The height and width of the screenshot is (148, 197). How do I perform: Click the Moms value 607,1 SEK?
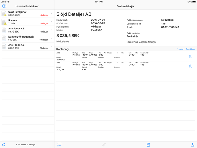(x=96, y=30)
